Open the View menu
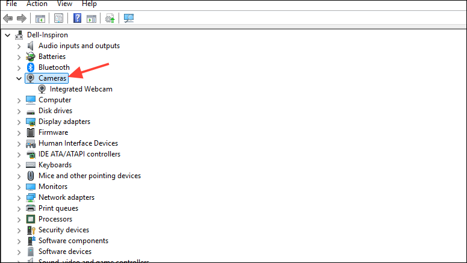467x263 pixels. pos(64,4)
